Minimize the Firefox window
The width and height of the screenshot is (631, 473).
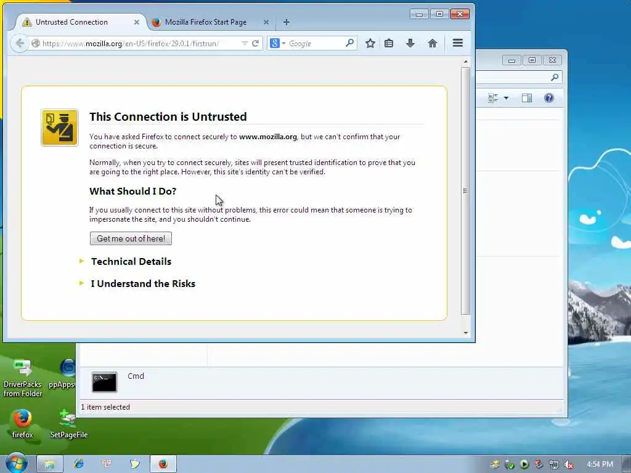point(419,14)
